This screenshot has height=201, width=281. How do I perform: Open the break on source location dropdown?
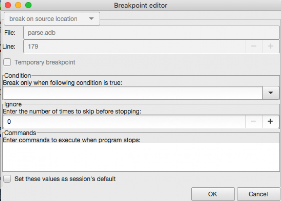point(52,19)
